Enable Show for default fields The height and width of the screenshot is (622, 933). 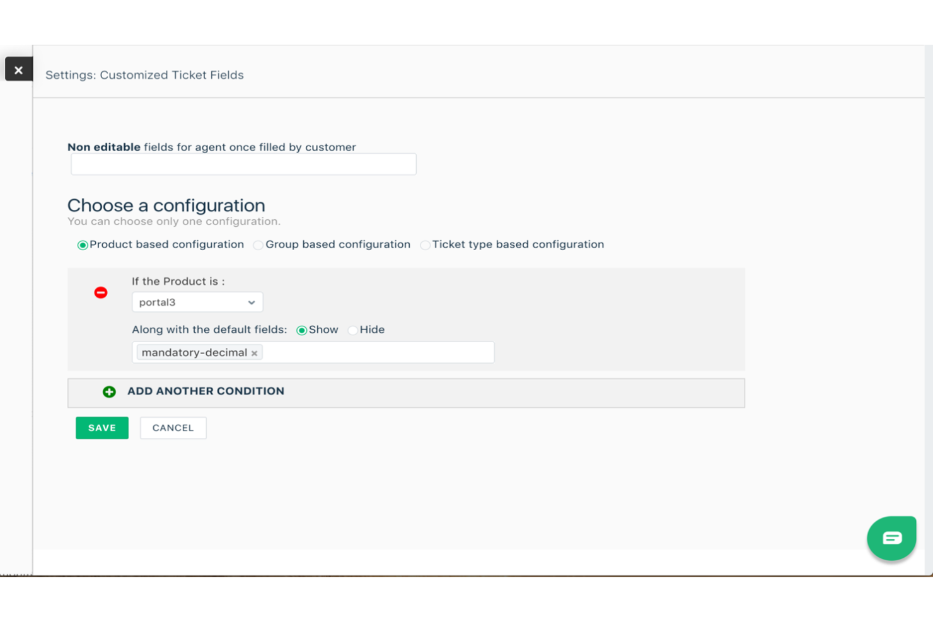pyautogui.click(x=302, y=330)
